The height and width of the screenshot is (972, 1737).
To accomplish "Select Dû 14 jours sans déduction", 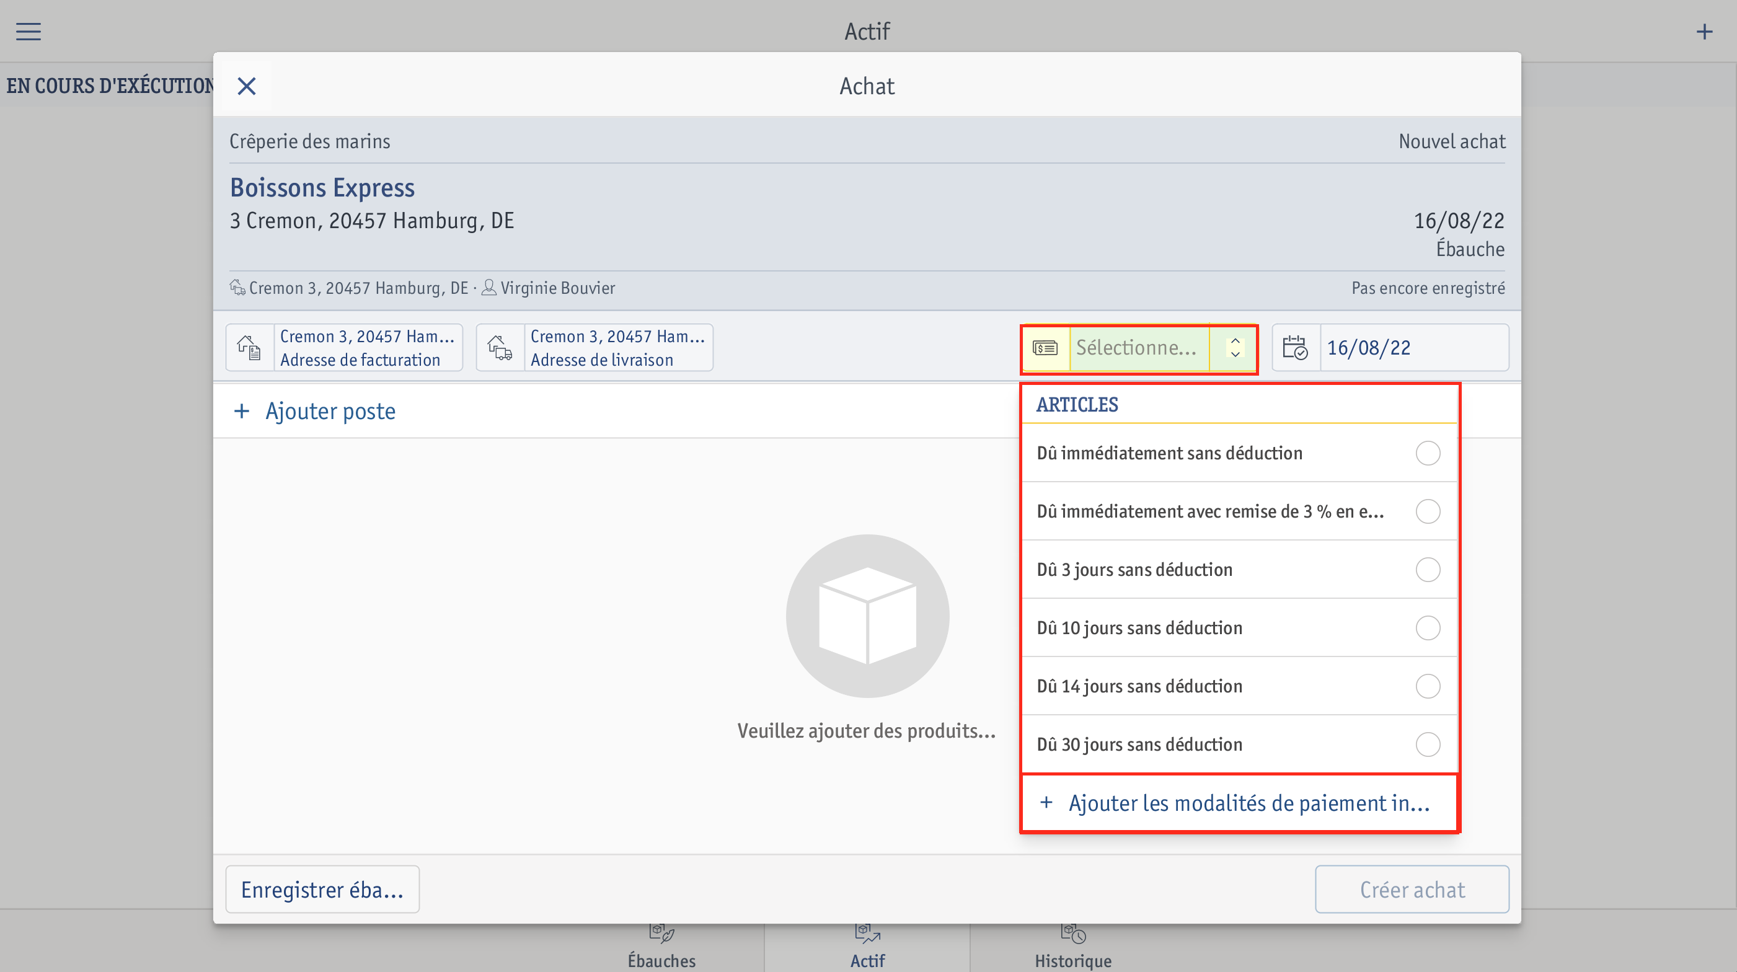I will (1239, 686).
